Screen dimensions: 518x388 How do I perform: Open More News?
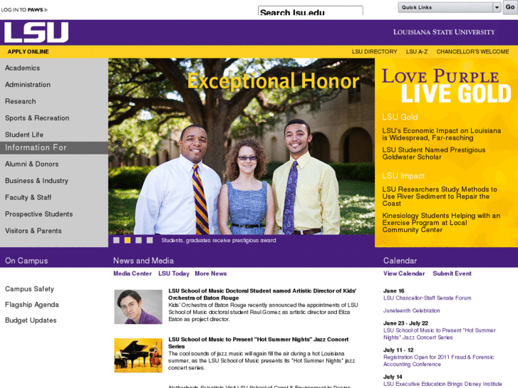[211, 273]
